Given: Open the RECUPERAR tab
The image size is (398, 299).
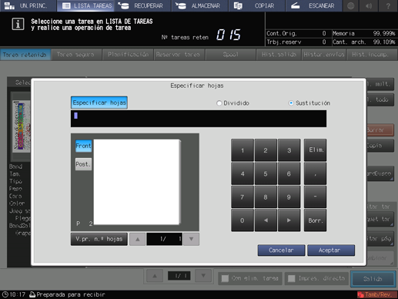Looking at the screenshot, I should tap(143, 5).
